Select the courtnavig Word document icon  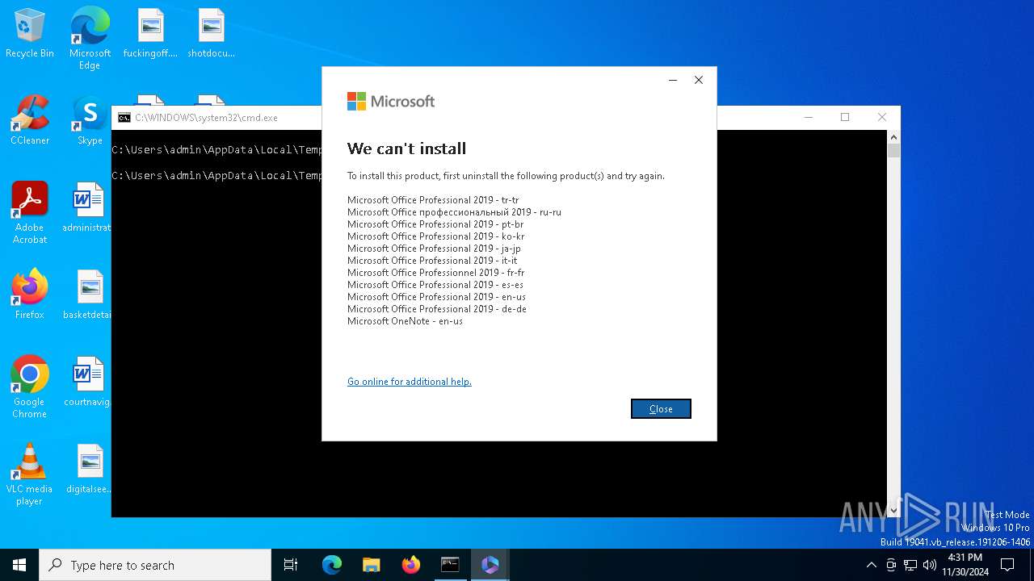88,382
